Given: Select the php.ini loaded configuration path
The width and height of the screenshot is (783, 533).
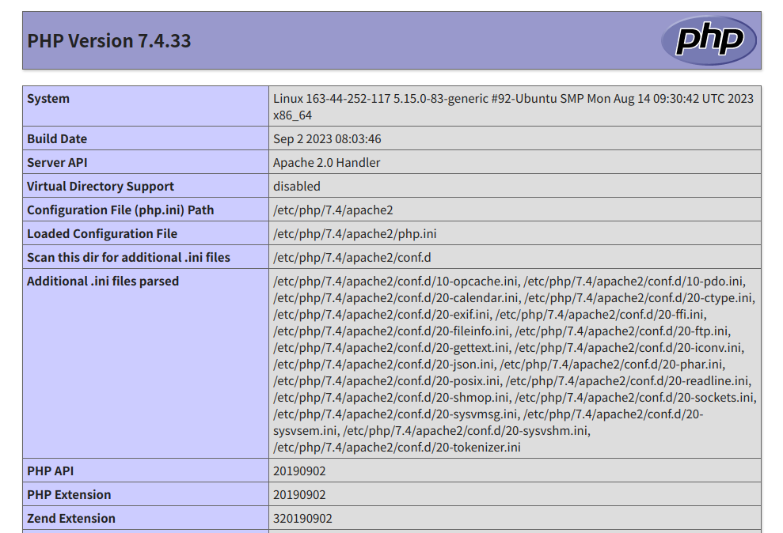Looking at the screenshot, I should tap(339, 233).
